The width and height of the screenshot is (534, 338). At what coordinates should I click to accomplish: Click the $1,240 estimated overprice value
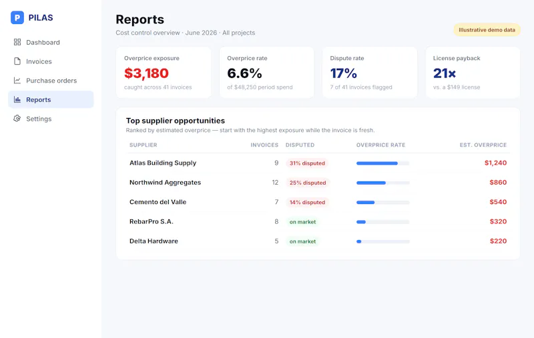(495, 163)
